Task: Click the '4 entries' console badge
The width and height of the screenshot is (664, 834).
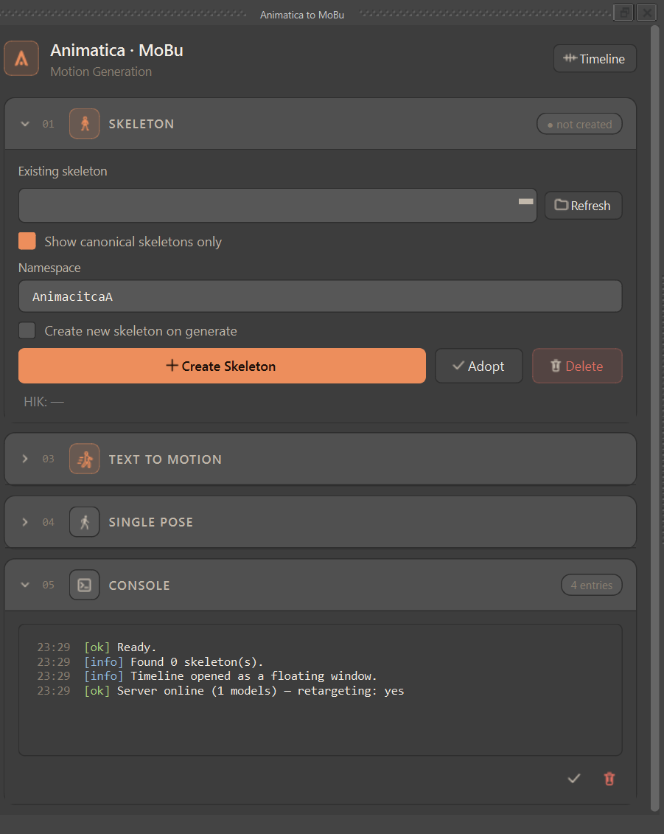Action: [x=591, y=585]
